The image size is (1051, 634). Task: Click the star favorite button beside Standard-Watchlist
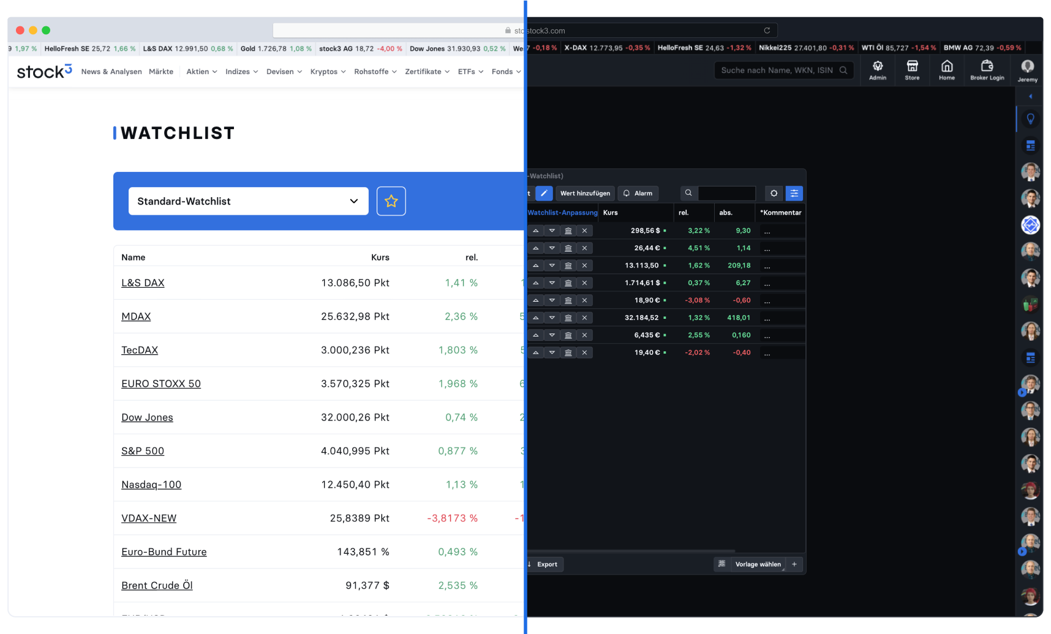[x=391, y=201]
